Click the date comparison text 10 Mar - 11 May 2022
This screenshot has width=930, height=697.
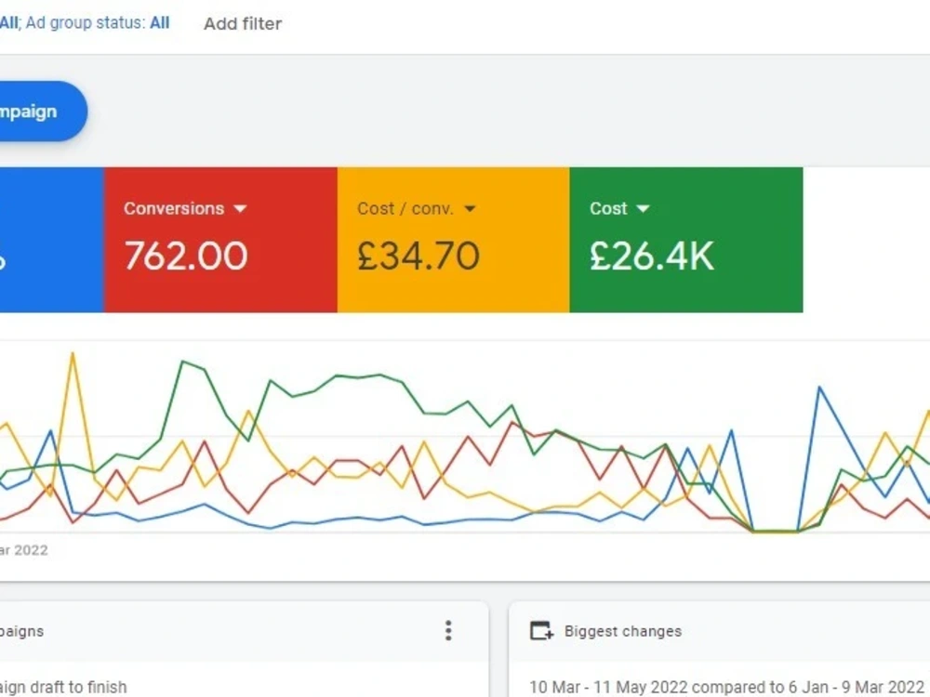coord(726,687)
